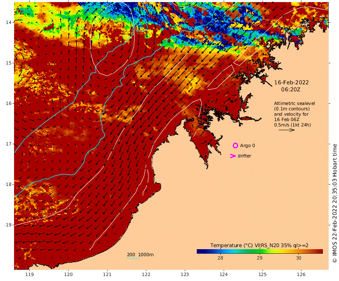Click the '120' longitude axis label
The width and height of the screenshot is (339, 281).
click(68, 274)
